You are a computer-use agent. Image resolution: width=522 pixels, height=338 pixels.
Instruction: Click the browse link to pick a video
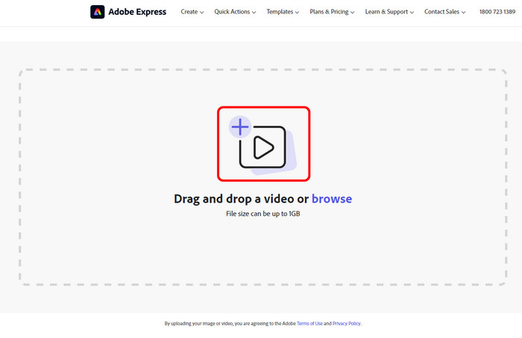pos(332,199)
